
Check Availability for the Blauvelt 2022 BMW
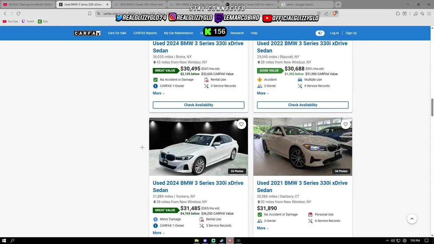pos(302,105)
